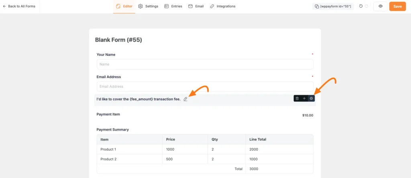
Task: Select the Payment Item field row
Action: click(x=205, y=115)
